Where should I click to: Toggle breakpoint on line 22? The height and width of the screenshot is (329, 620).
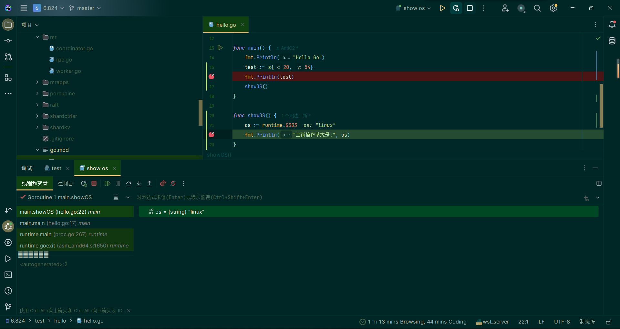pyautogui.click(x=212, y=134)
